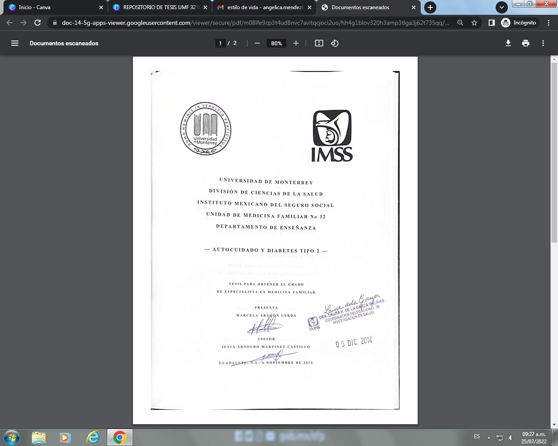
Task: Download the scanned PDF
Action: pyautogui.click(x=508, y=43)
